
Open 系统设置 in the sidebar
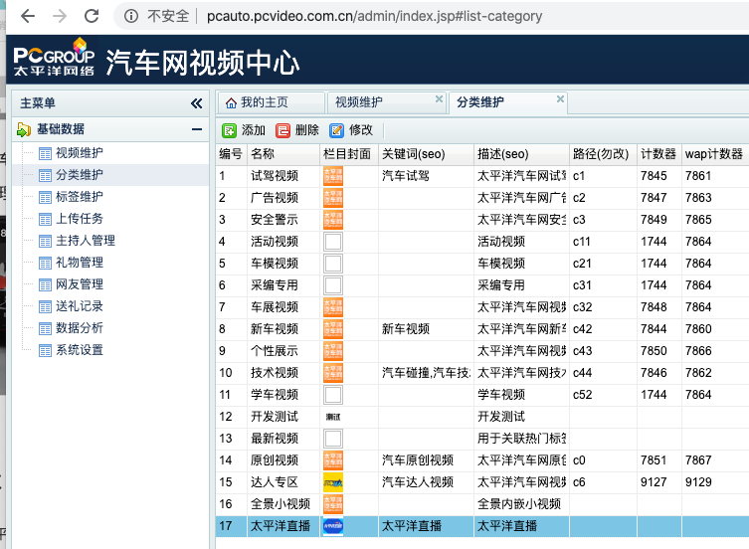coord(79,350)
